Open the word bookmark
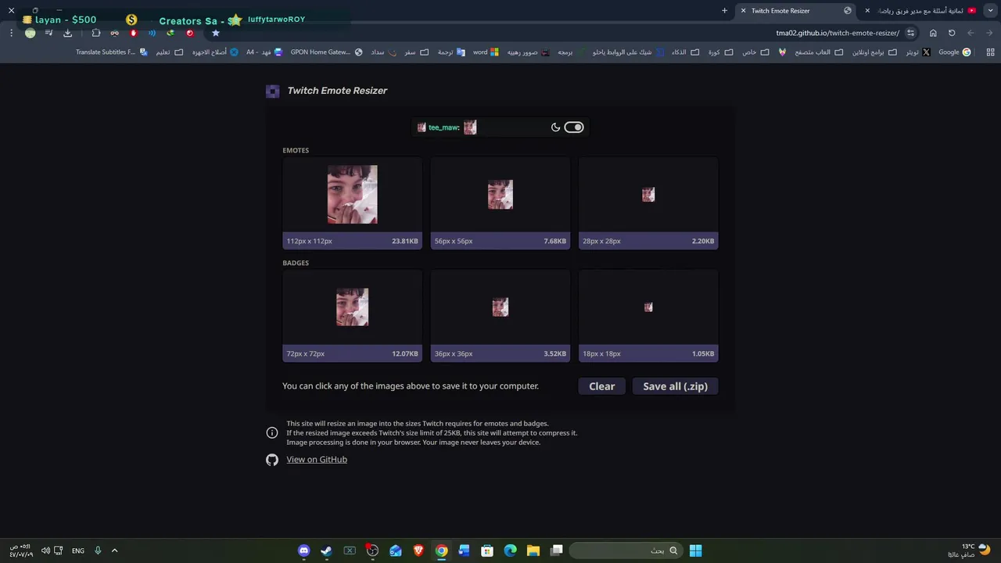The width and height of the screenshot is (1001, 563). (x=486, y=52)
